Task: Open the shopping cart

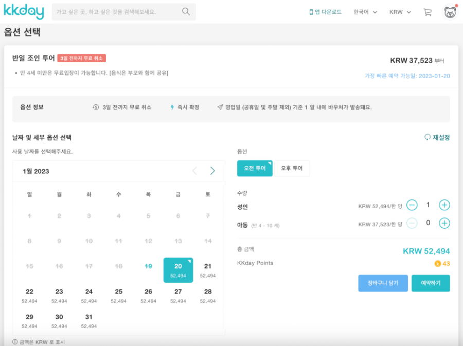Action: [x=428, y=12]
